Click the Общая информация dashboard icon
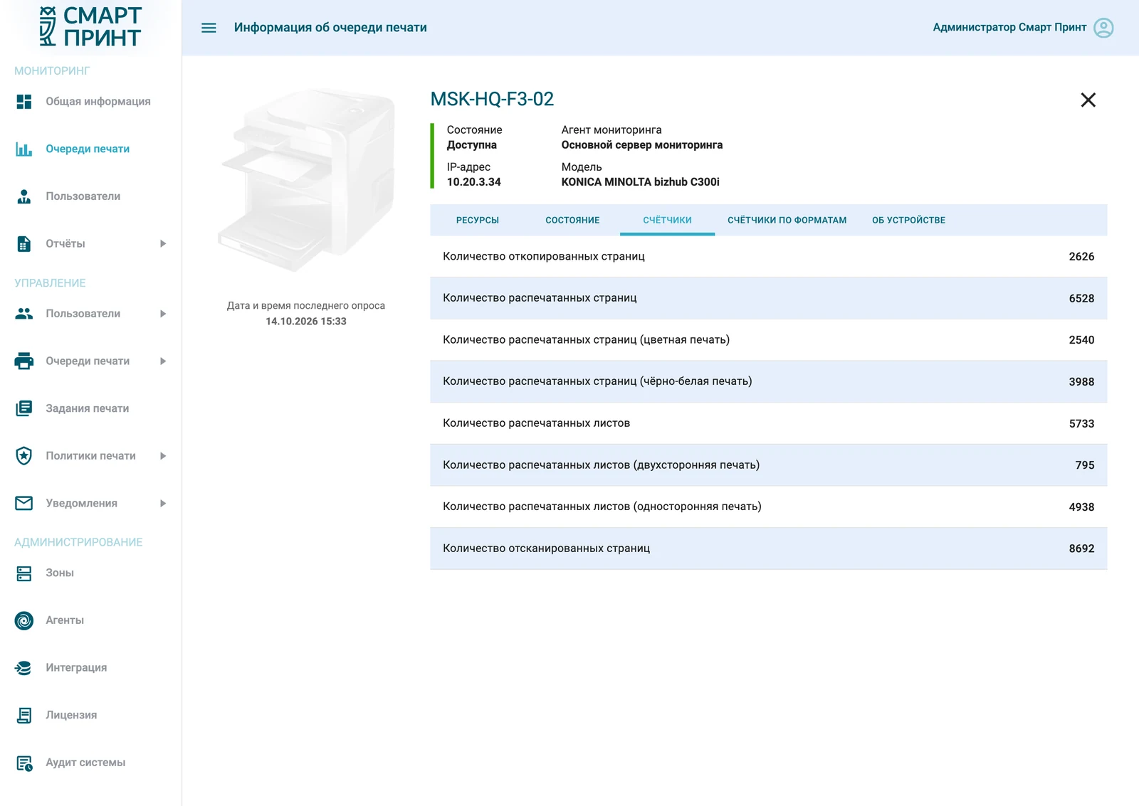The width and height of the screenshot is (1139, 806). click(24, 102)
